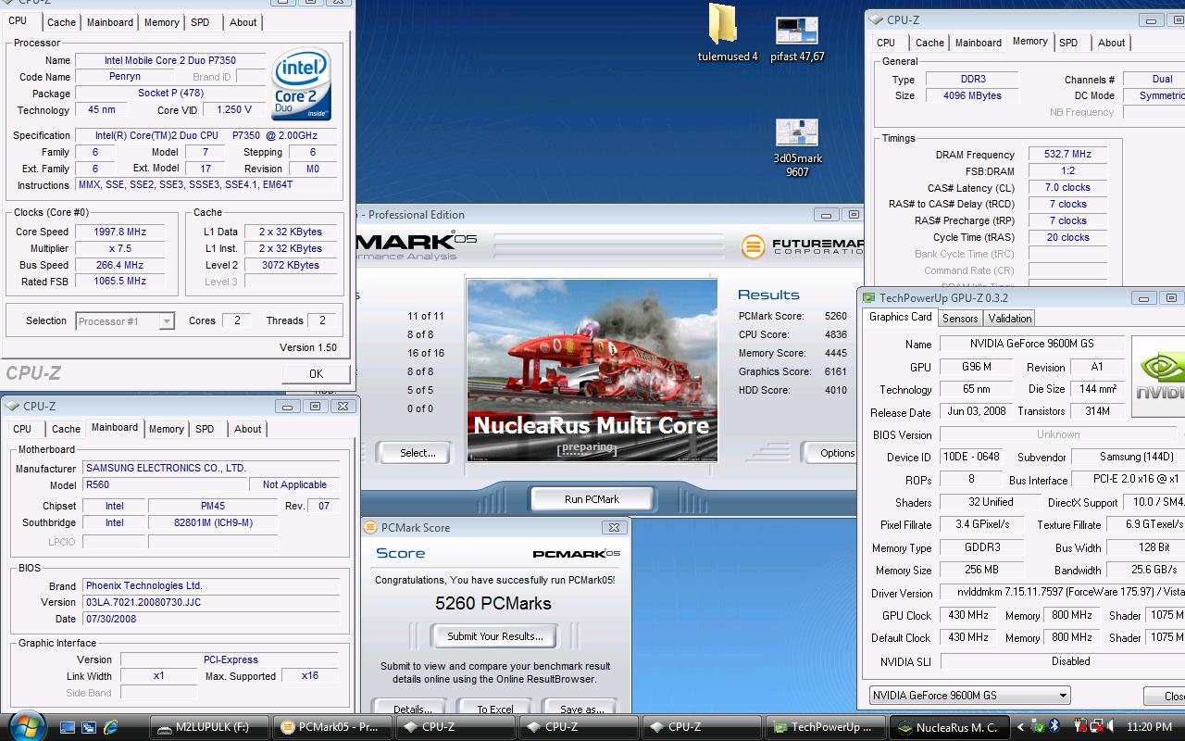The width and height of the screenshot is (1185, 741).
Task: Show hidden tray icons with the arrow
Action: pos(1021,727)
